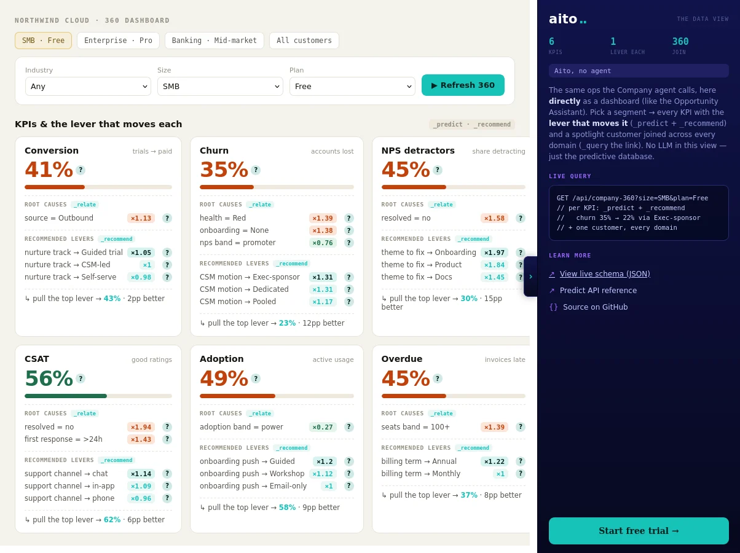Click the Aito, no agent badge
The height and width of the screenshot is (553, 740).
639,71
